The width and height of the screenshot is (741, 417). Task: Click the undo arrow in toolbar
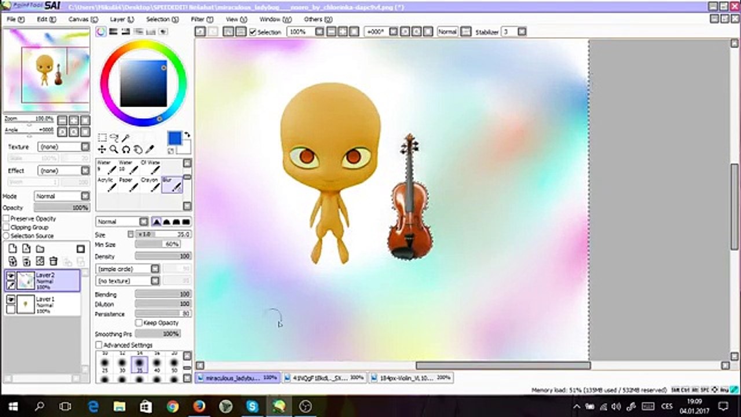[x=200, y=32]
